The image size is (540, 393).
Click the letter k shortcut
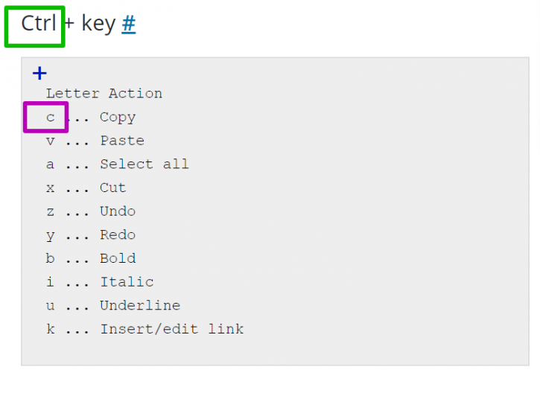[51, 329]
